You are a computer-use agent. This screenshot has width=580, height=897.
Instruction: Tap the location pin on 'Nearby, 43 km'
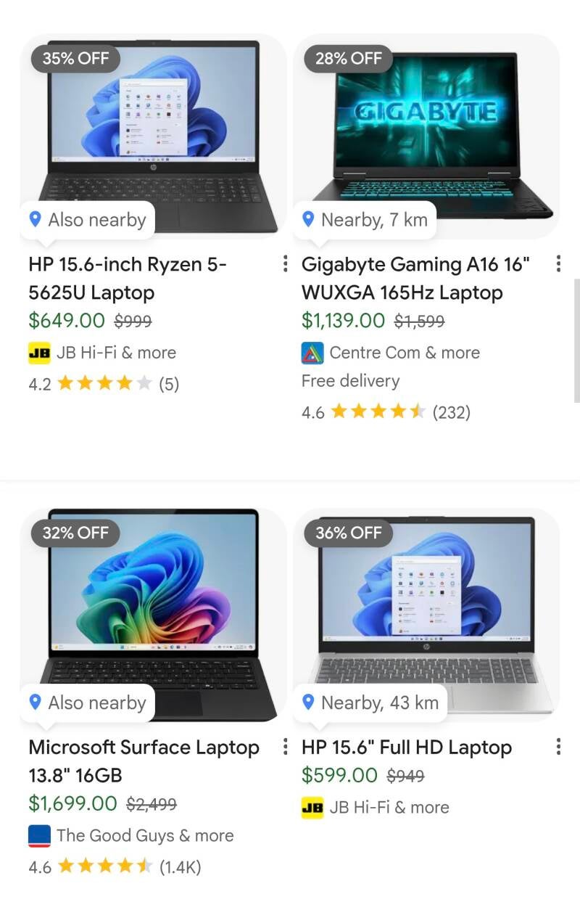(x=308, y=702)
